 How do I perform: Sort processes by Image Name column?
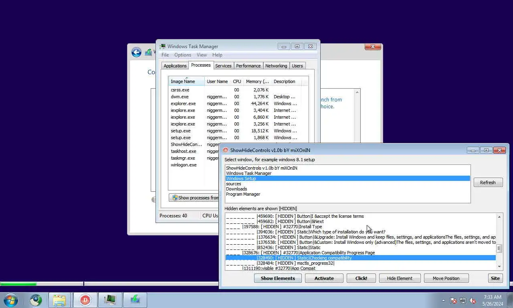pyautogui.click(x=186, y=81)
